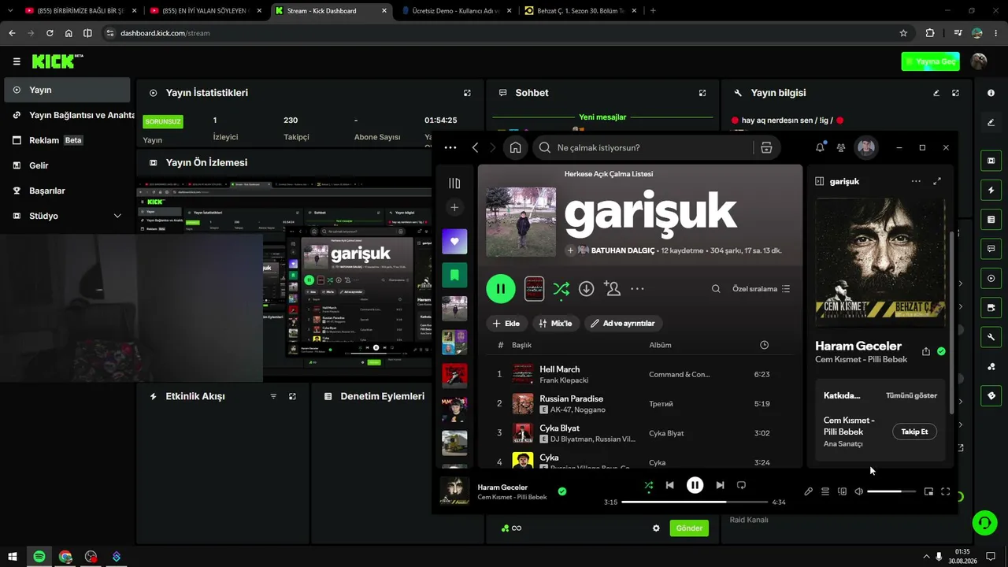1008x567 pixels.
Task: Click Takip Et to follow artist
Action: [x=914, y=432]
